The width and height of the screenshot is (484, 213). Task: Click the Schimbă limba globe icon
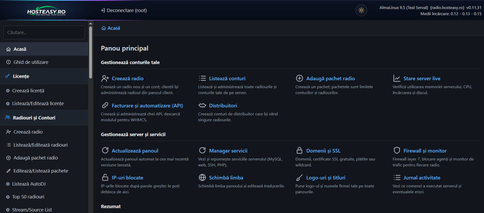pos(202,177)
